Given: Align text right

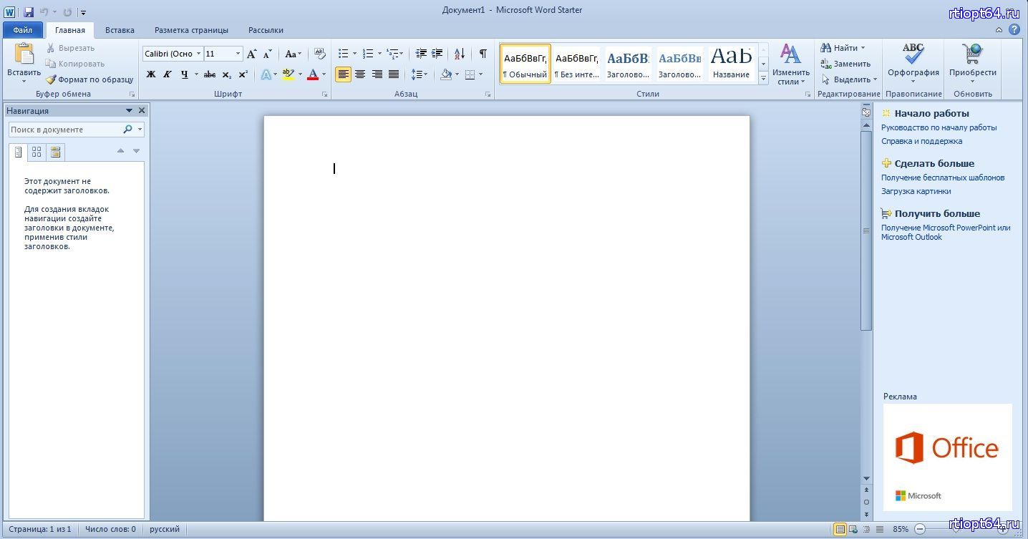Looking at the screenshot, I should click(x=377, y=74).
